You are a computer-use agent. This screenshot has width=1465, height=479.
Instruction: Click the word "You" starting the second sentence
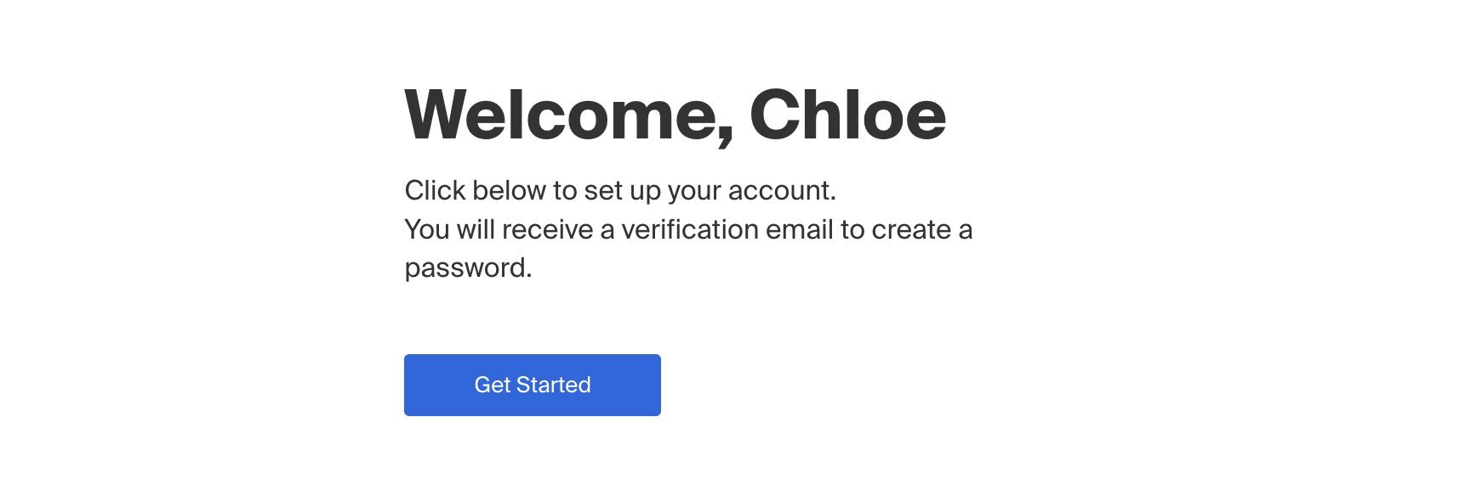[x=426, y=229]
